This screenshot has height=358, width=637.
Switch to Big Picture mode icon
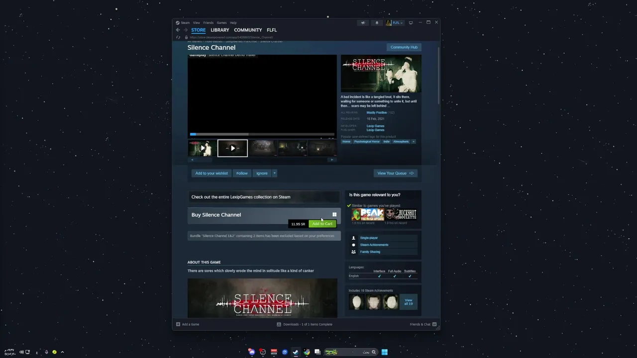411,22
